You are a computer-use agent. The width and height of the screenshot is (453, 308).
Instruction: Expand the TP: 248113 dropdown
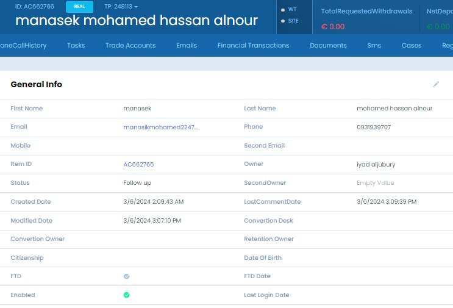121,6
